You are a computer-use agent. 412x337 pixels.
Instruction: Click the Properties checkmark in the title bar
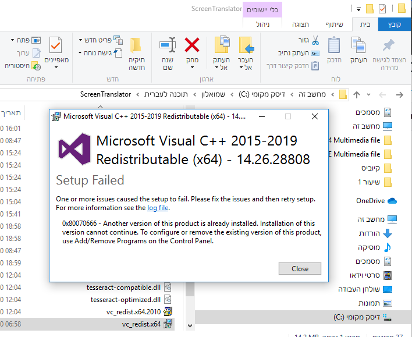point(382,9)
